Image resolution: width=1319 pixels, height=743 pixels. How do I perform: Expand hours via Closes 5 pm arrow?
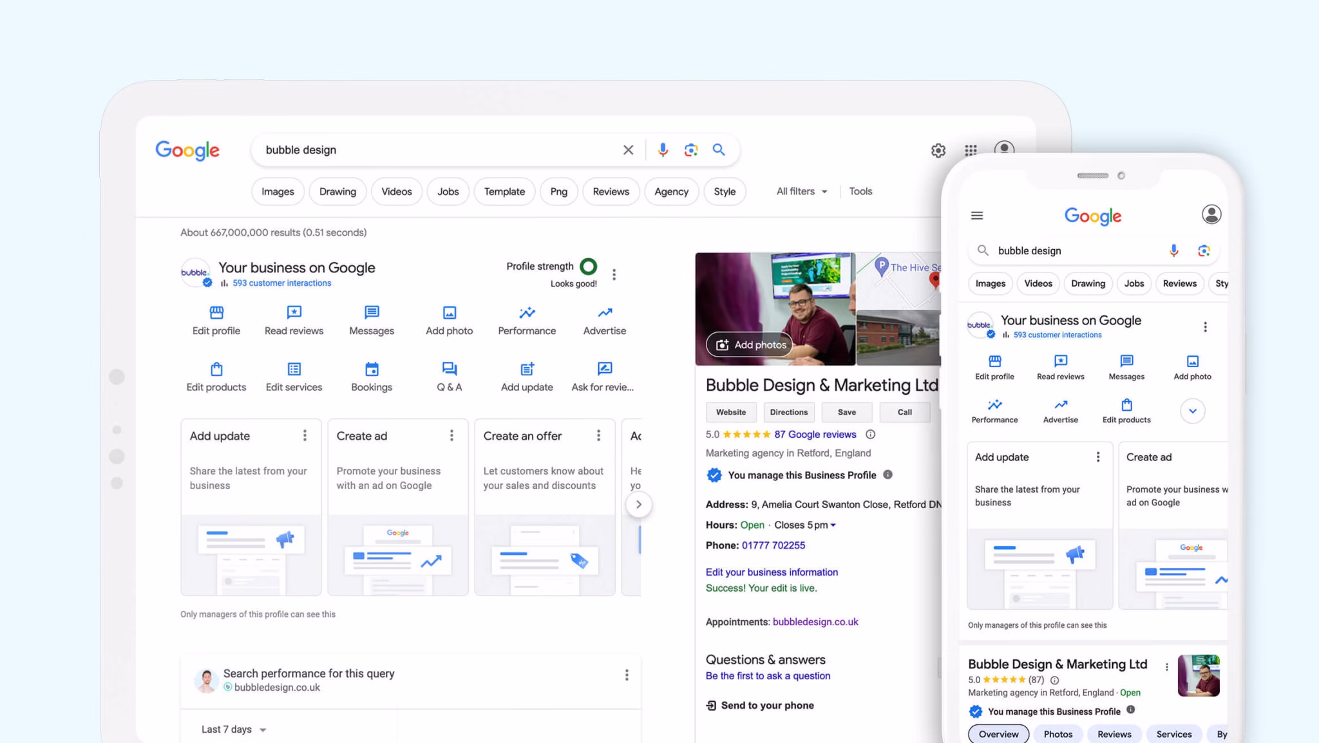(833, 525)
